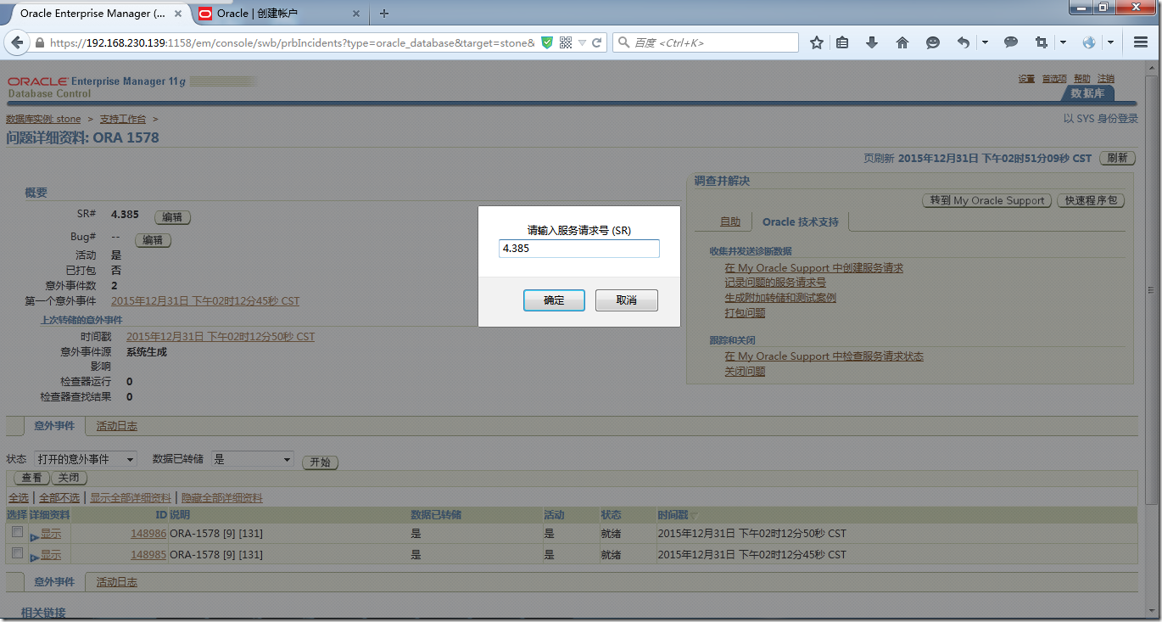Screen dimensions: 1162x622
Task: Close the Oracle Enterprise Manager tab
Action: click(x=180, y=14)
